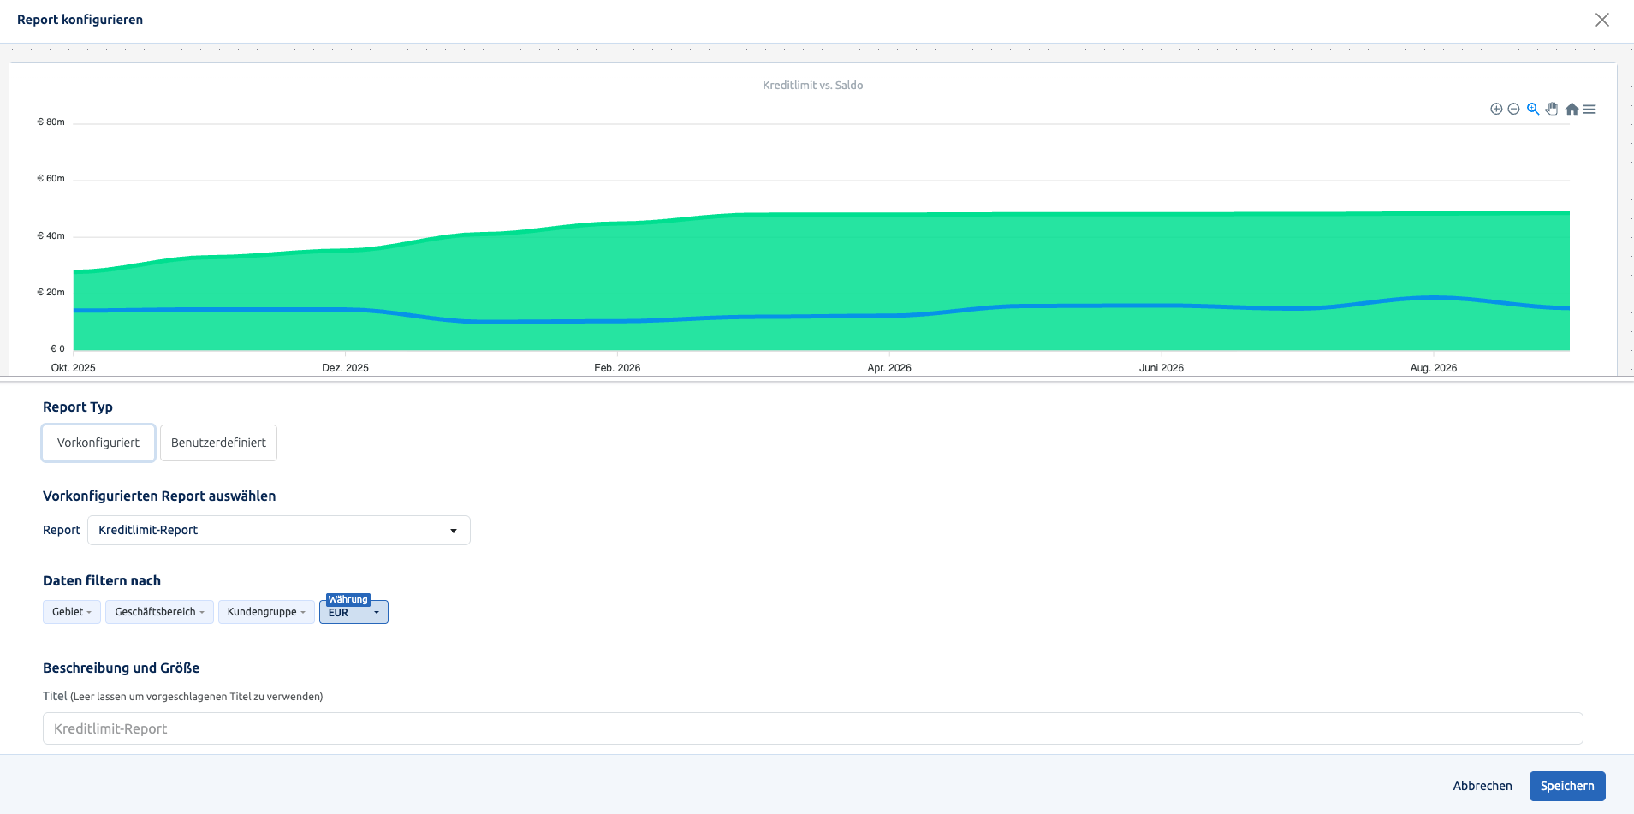This screenshot has width=1634, height=814.
Task: Open the Kreditlimit-Report dropdown
Action: (279, 530)
